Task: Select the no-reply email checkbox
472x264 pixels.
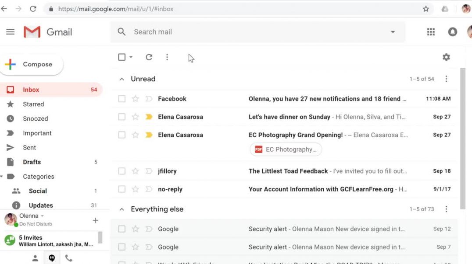Action: pyautogui.click(x=122, y=189)
